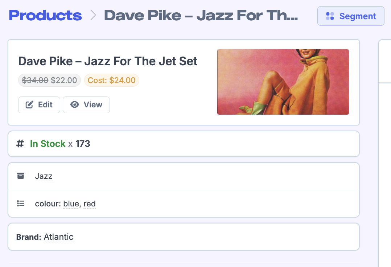The image size is (391, 267).
Task: Select the blue colour link
Action: coord(71,204)
